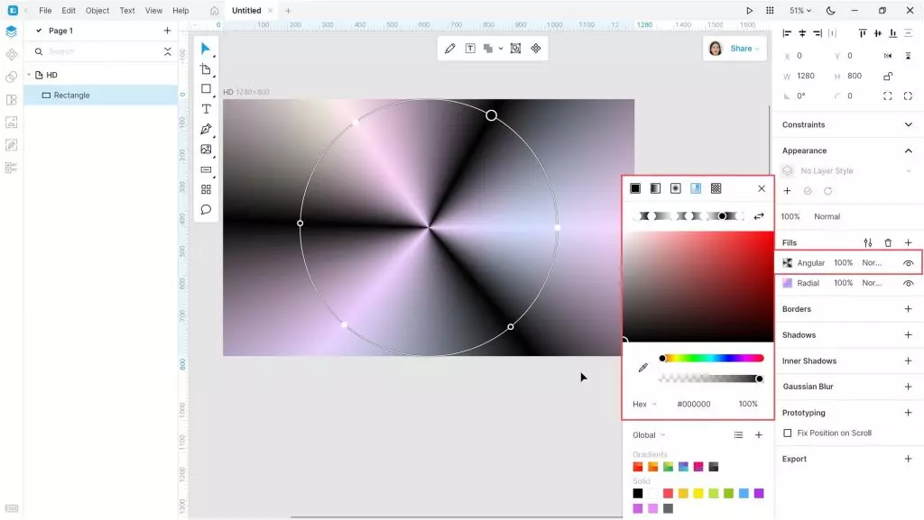This screenshot has height=520, width=924.
Task: Add an Inner Shadow
Action: [908, 360]
